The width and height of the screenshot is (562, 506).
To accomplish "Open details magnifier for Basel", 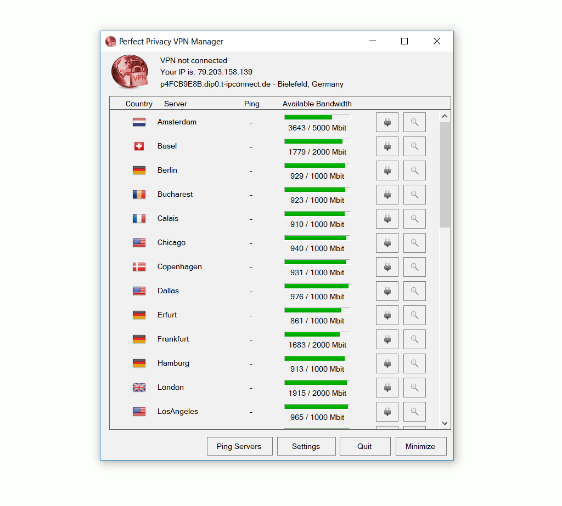I will 414,146.
